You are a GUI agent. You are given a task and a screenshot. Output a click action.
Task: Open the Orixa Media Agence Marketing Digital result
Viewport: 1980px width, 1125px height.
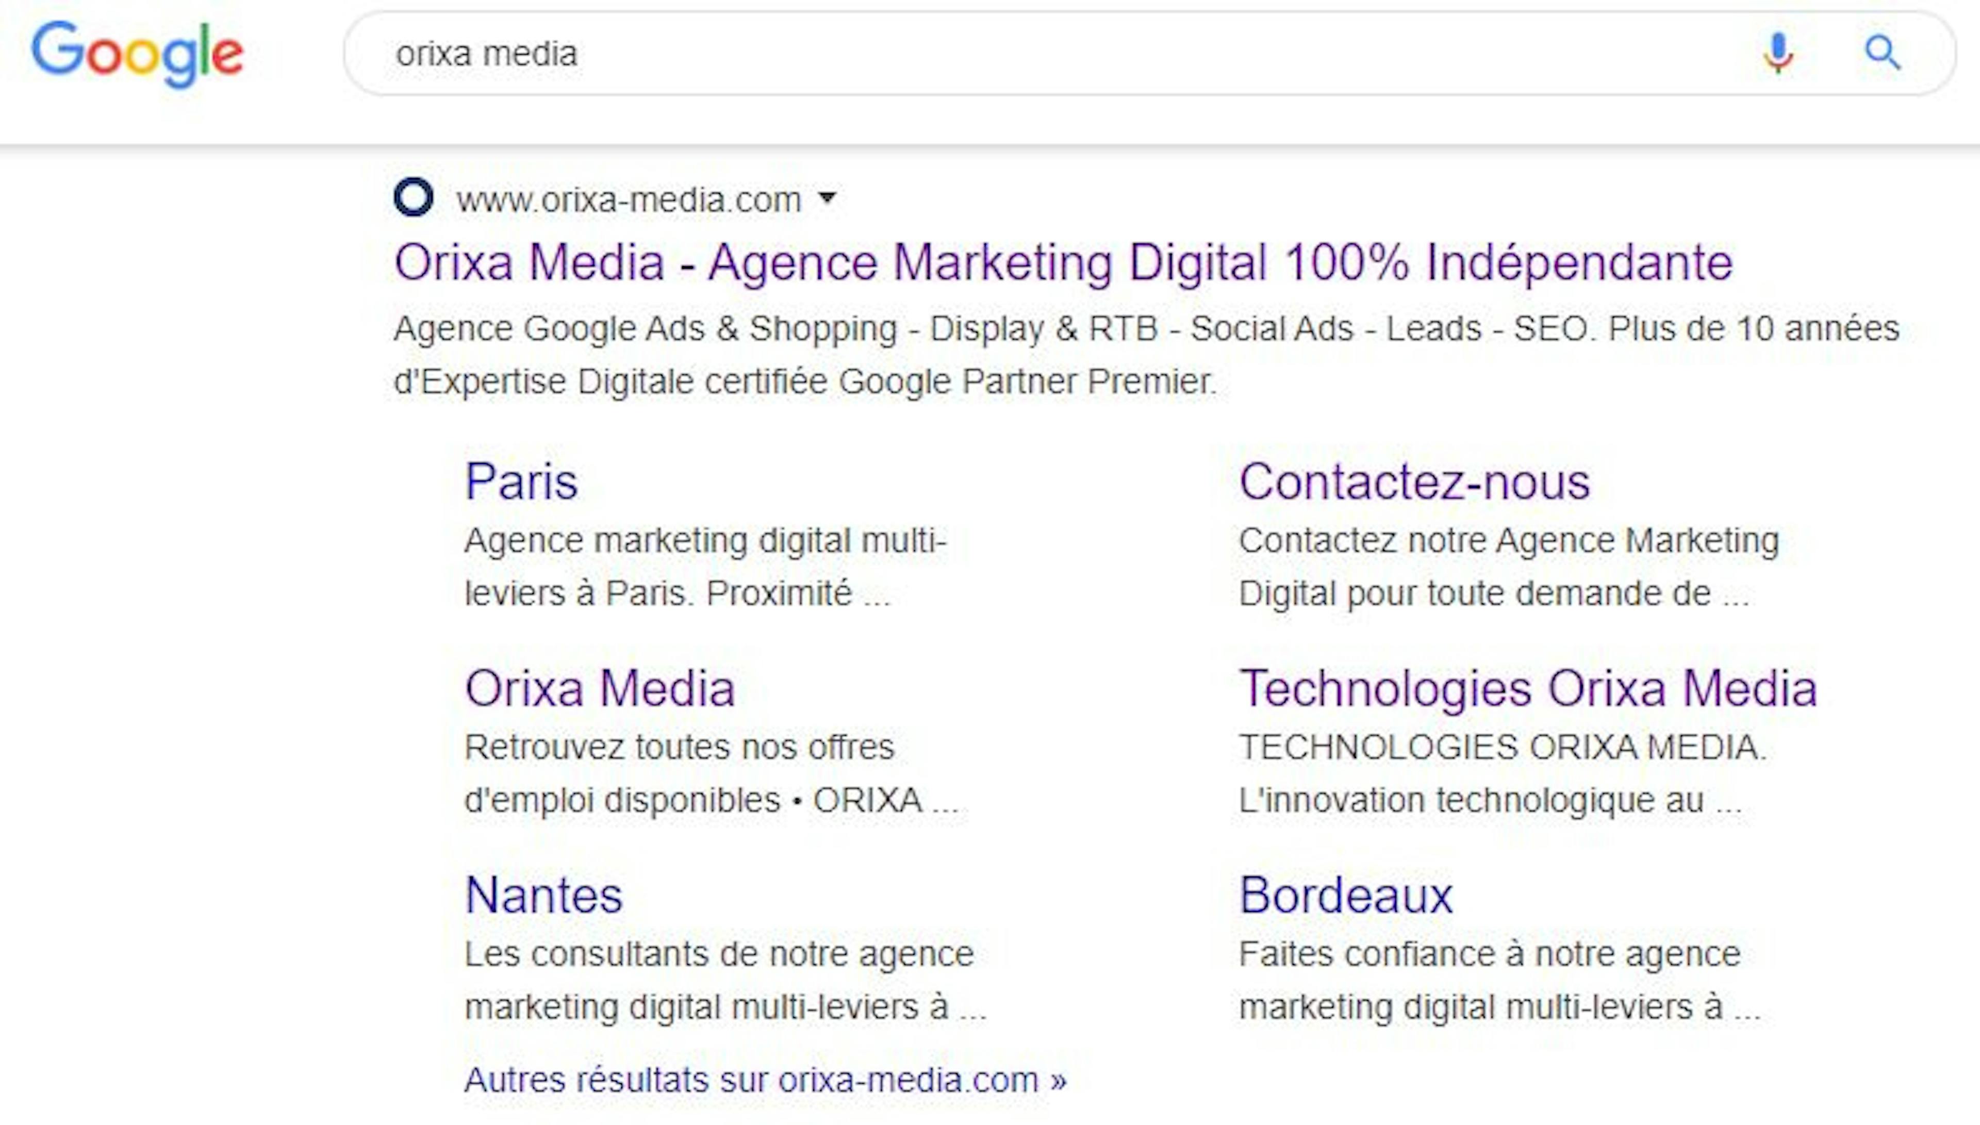coord(1062,263)
